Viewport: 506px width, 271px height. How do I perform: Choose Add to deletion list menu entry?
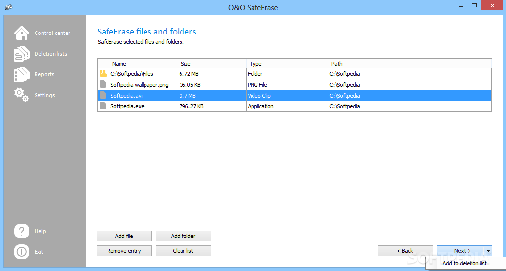click(465, 263)
